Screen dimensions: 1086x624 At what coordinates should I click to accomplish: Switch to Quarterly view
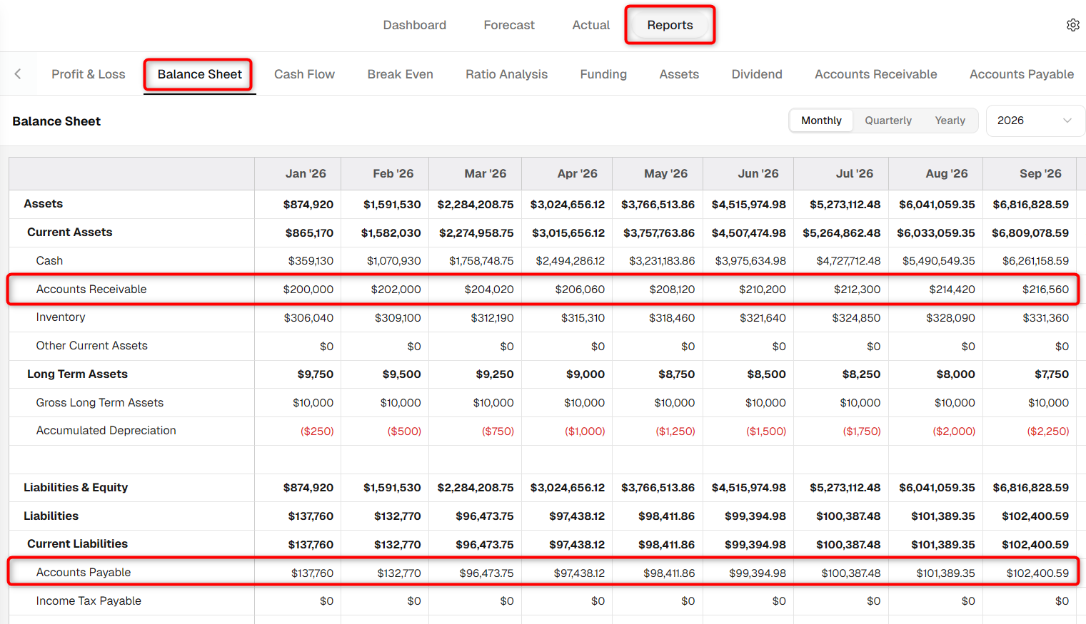(x=888, y=121)
